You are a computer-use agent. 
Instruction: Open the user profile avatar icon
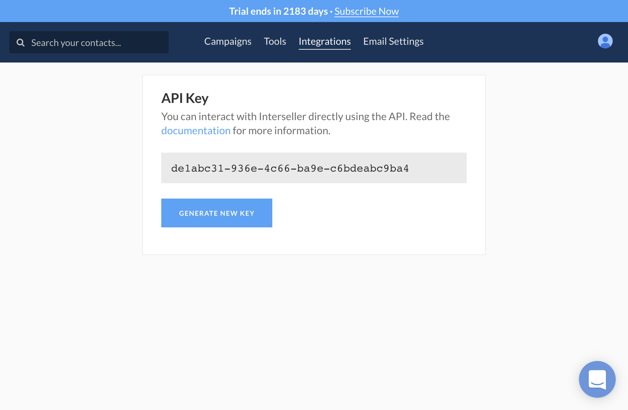pyautogui.click(x=605, y=41)
